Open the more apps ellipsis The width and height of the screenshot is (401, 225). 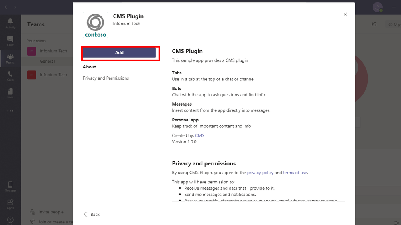(10, 111)
